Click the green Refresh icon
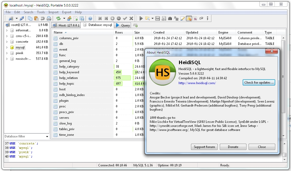This screenshot has height=171, width=291. point(58,18)
